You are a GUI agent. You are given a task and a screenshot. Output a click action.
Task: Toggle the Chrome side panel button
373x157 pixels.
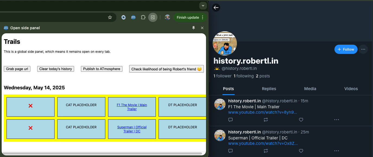tap(153, 17)
